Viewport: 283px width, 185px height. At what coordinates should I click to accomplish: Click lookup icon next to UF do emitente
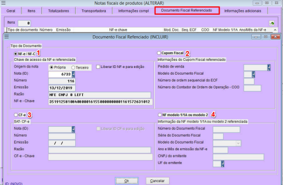tap(223, 164)
